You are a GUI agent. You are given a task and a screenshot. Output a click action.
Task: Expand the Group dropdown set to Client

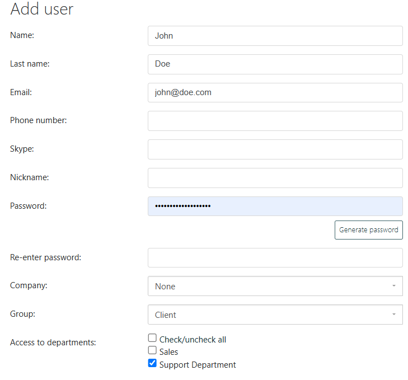click(275, 315)
